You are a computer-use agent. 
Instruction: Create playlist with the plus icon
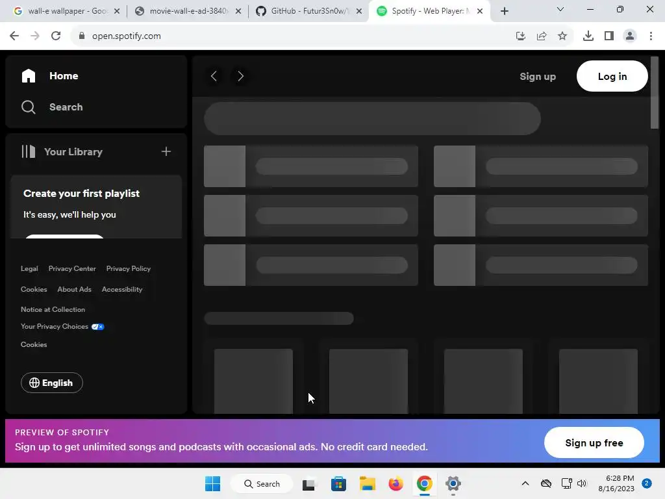(166, 151)
